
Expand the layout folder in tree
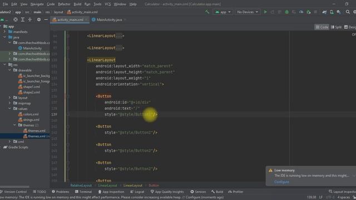click(x=10, y=98)
